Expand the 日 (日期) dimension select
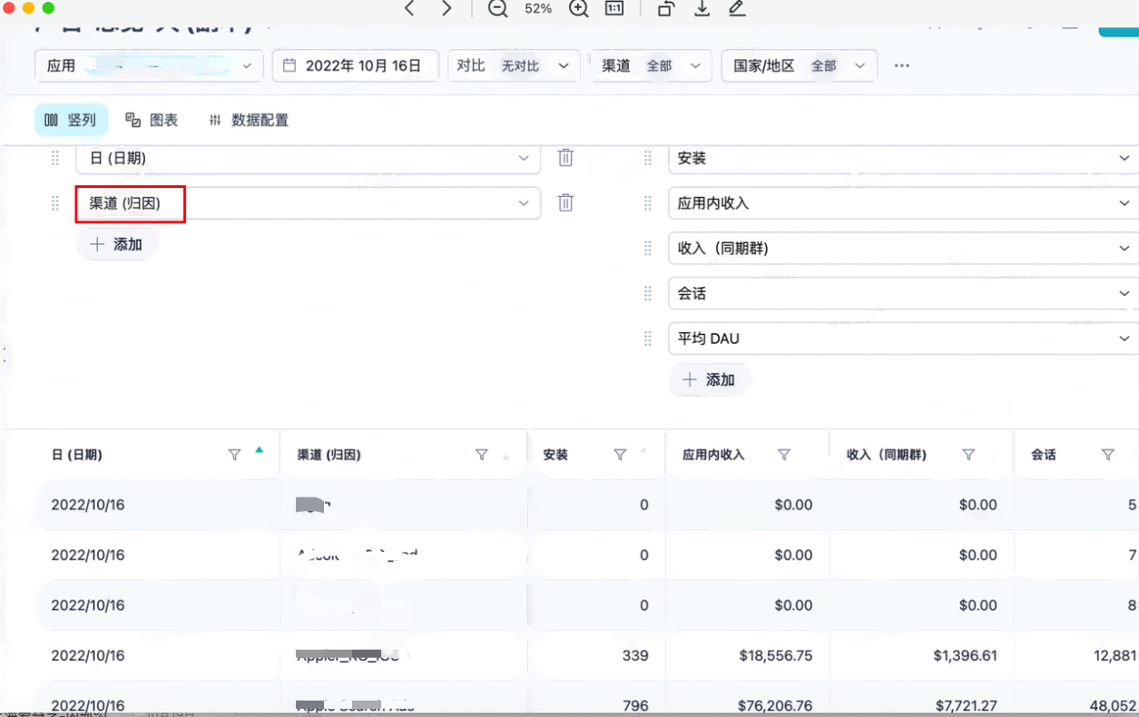Screen dimensions: 1139x717 coord(309,158)
